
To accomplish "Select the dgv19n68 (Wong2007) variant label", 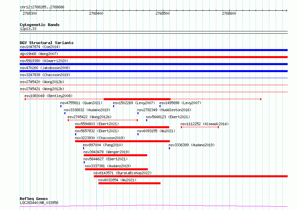I will (39, 54).
